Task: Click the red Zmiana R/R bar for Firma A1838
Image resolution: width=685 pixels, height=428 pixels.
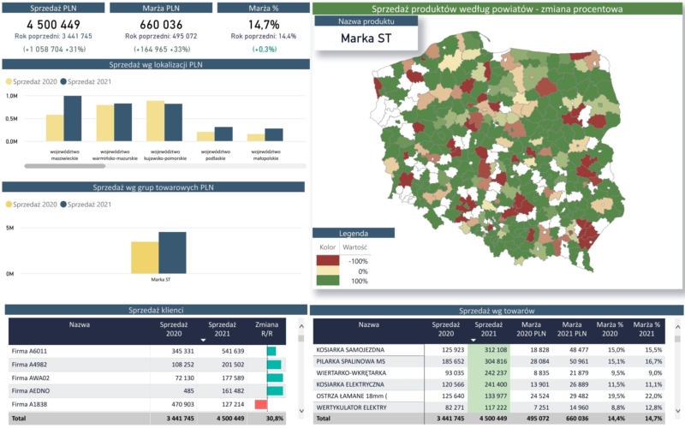Action: coord(261,404)
